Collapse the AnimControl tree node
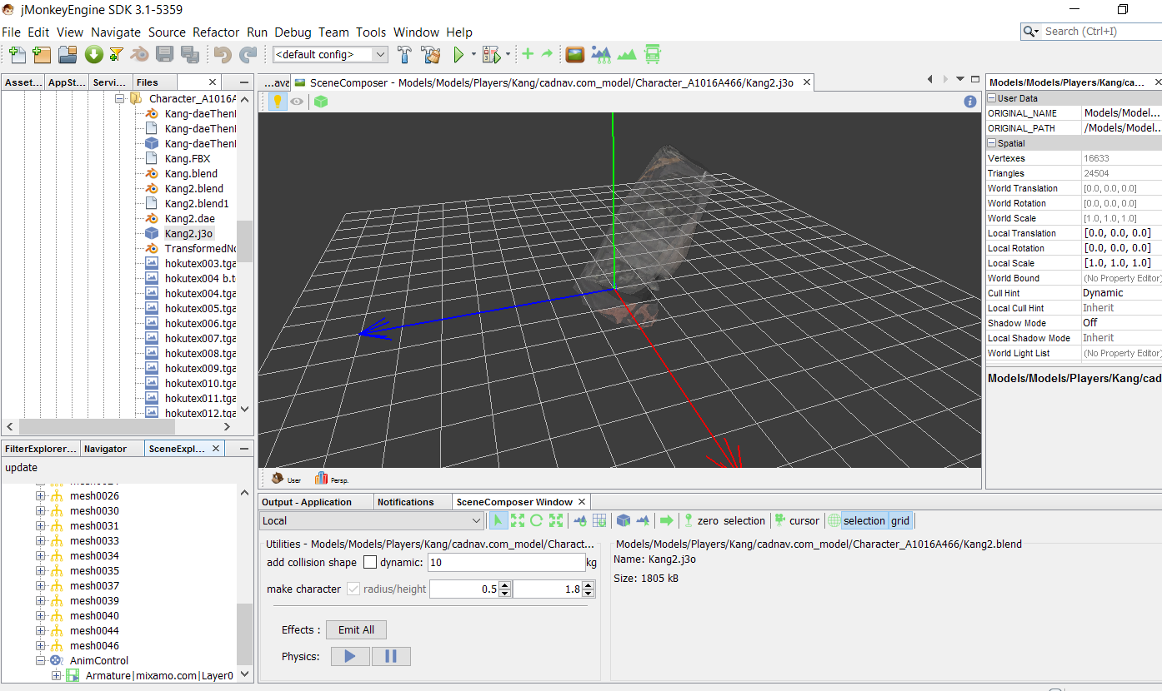Screen dimensions: 1162x691 point(40,661)
